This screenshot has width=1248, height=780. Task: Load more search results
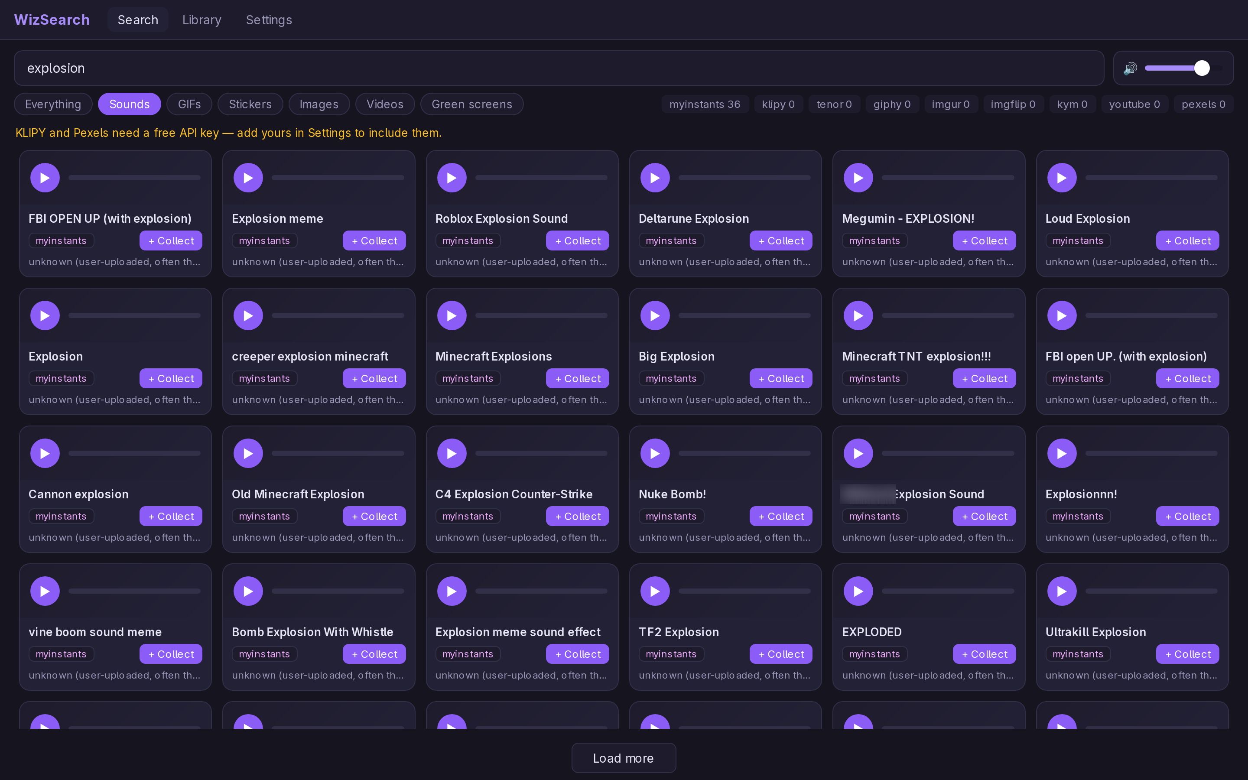(624, 758)
